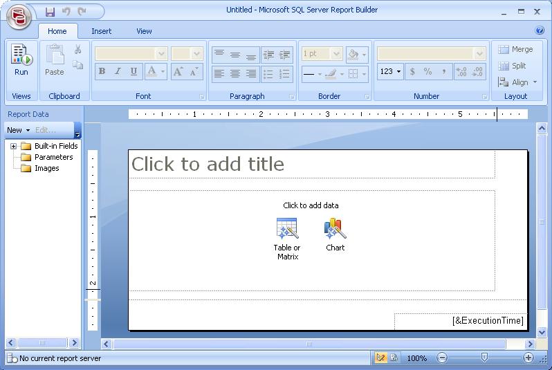Open the Paragraph dialog launcher
This screenshot has height=370, width=552.
(291, 96)
